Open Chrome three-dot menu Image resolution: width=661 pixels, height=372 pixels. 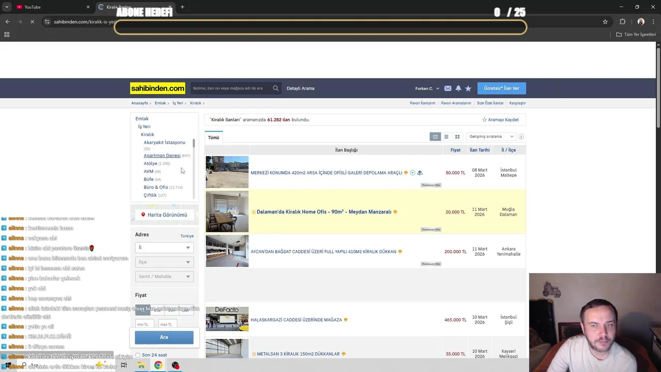point(653,22)
